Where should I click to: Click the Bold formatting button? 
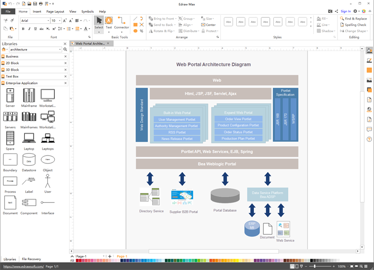point(23,29)
